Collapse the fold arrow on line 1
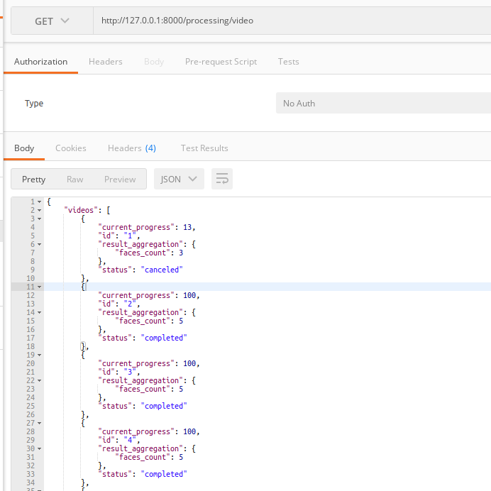Viewport: 491px width, 491px height. (40, 202)
